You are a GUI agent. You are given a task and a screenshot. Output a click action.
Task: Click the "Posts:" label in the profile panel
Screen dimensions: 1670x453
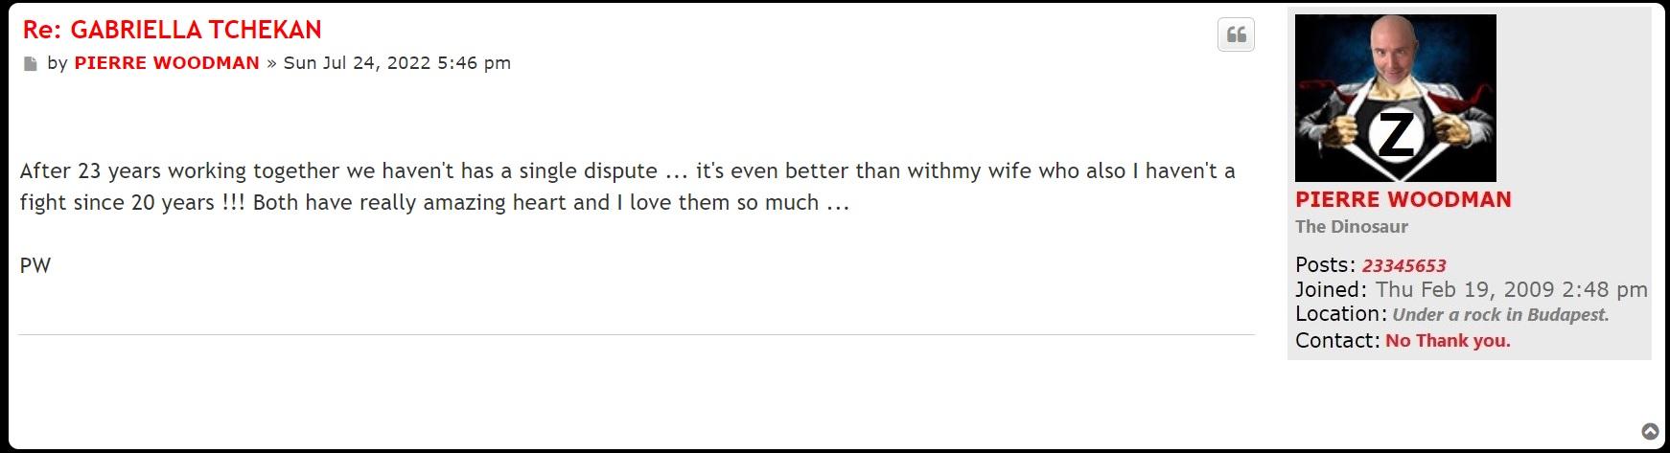point(1325,265)
